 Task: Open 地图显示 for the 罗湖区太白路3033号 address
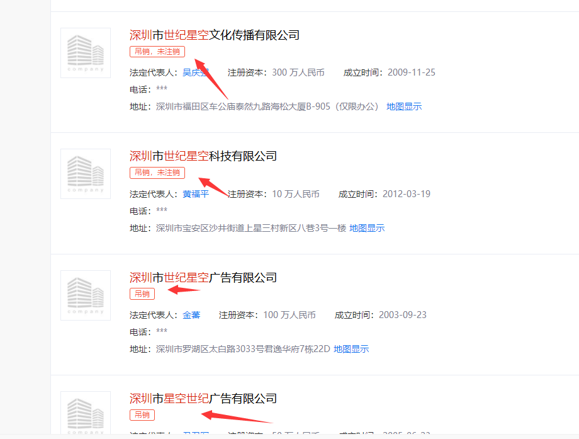coord(351,349)
